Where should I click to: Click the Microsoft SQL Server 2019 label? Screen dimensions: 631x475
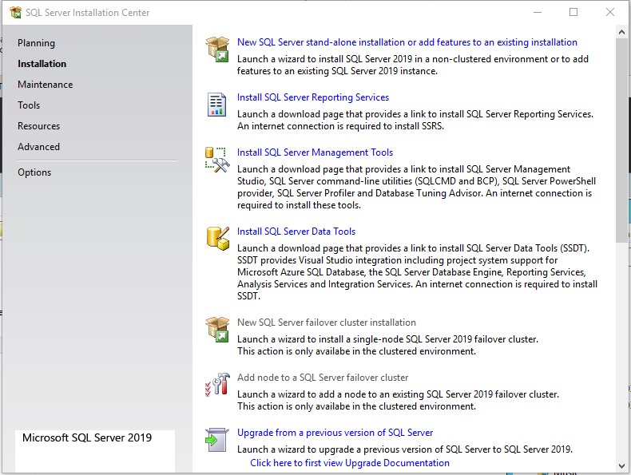coord(87,437)
